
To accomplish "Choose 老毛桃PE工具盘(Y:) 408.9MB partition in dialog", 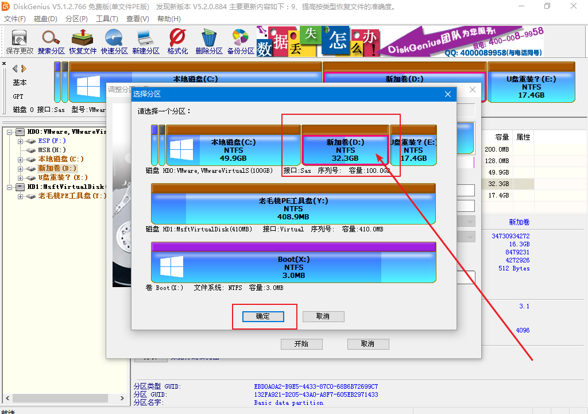I will click(293, 204).
